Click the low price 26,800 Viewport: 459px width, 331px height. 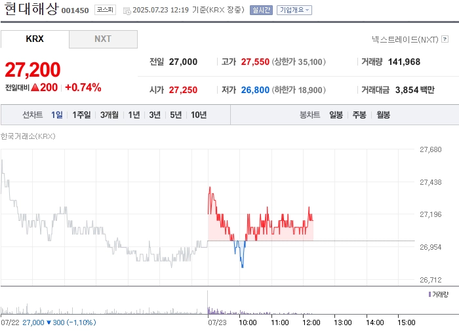click(255, 90)
